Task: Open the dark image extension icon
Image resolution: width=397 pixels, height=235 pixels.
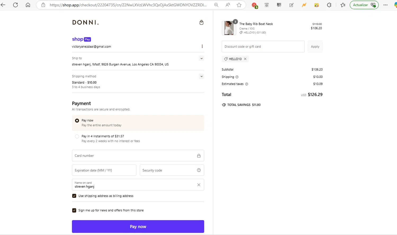Action: (x=279, y=5)
